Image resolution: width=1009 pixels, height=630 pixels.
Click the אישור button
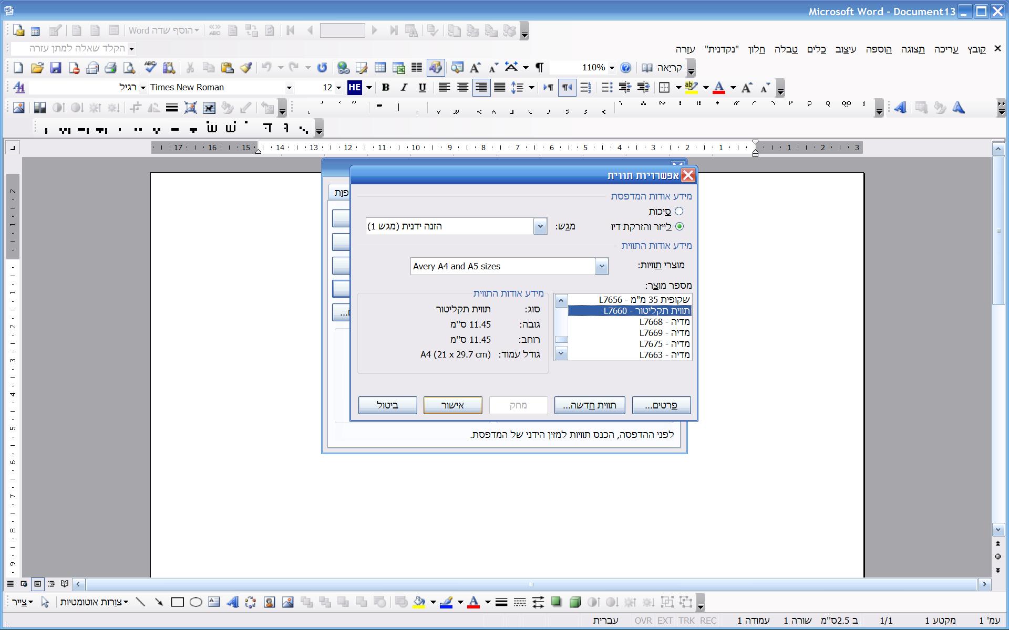click(452, 405)
